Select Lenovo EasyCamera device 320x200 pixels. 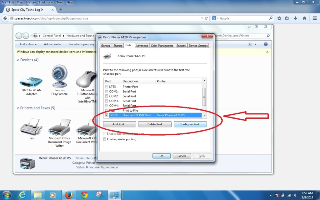tap(59, 80)
